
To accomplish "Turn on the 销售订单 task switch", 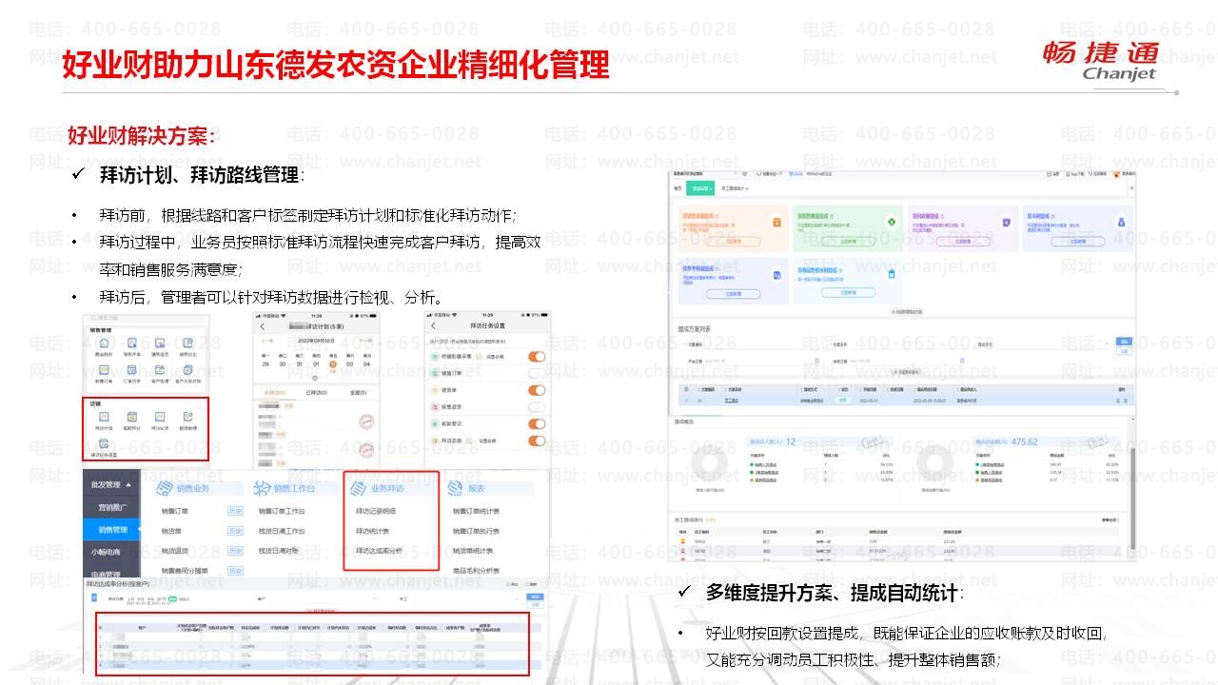I will pyautogui.click(x=537, y=374).
